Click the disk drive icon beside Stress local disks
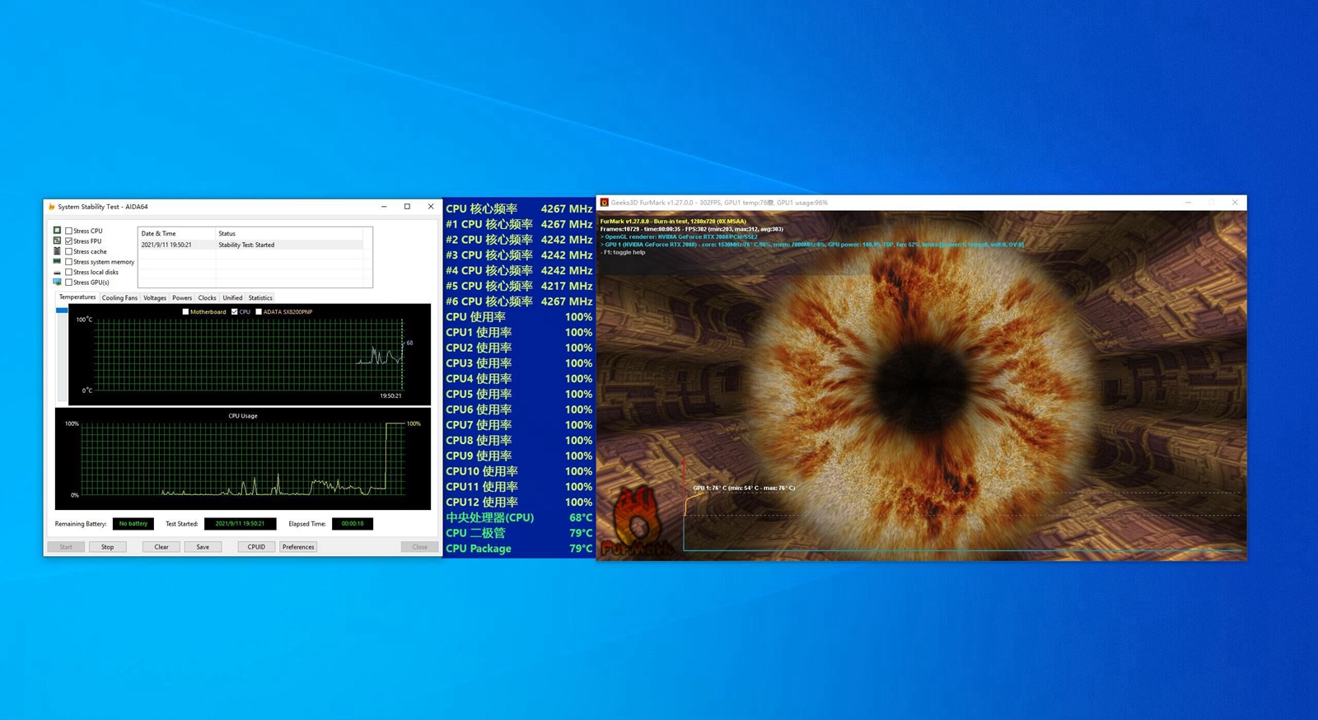This screenshot has height=720, width=1318. [57, 272]
